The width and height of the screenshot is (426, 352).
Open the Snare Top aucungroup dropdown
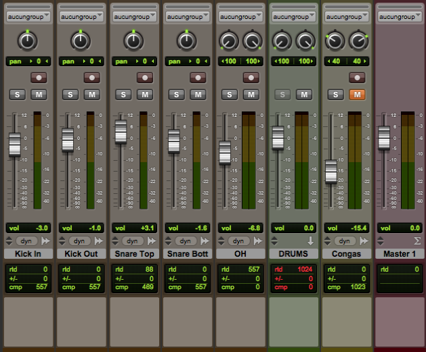click(134, 16)
